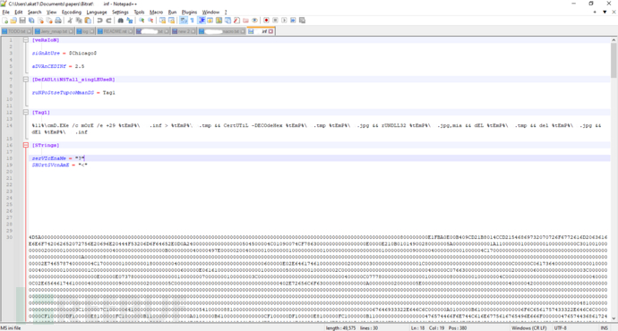Save the current file via toolbar
The image size is (618, 331).
pyautogui.click(x=22, y=21)
